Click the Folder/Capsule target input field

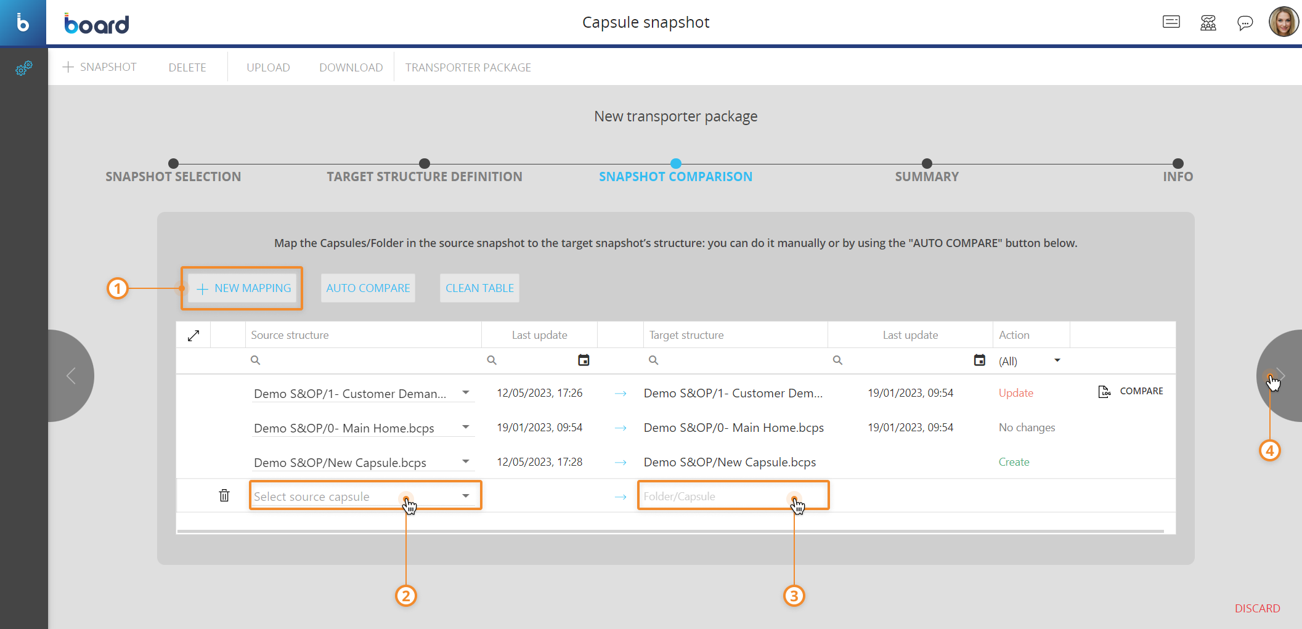pyautogui.click(x=733, y=496)
